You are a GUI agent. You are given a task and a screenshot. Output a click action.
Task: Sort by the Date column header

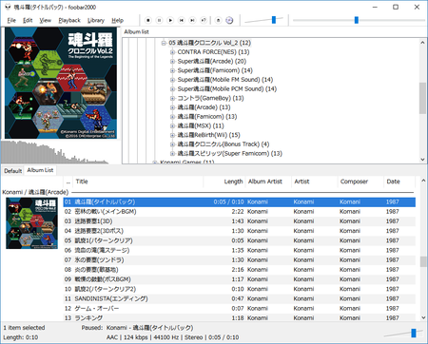pos(399,182)
